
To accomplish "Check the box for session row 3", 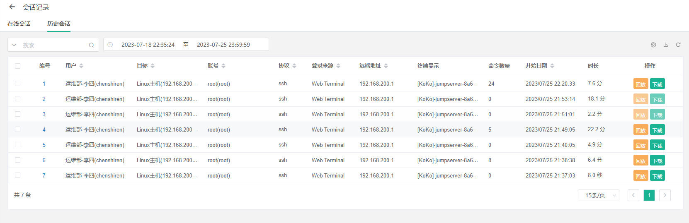I will (17, 114).
